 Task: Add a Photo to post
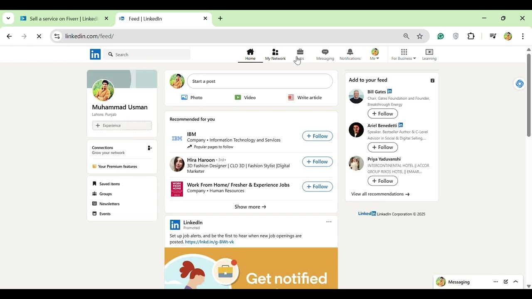pos(192,98)
